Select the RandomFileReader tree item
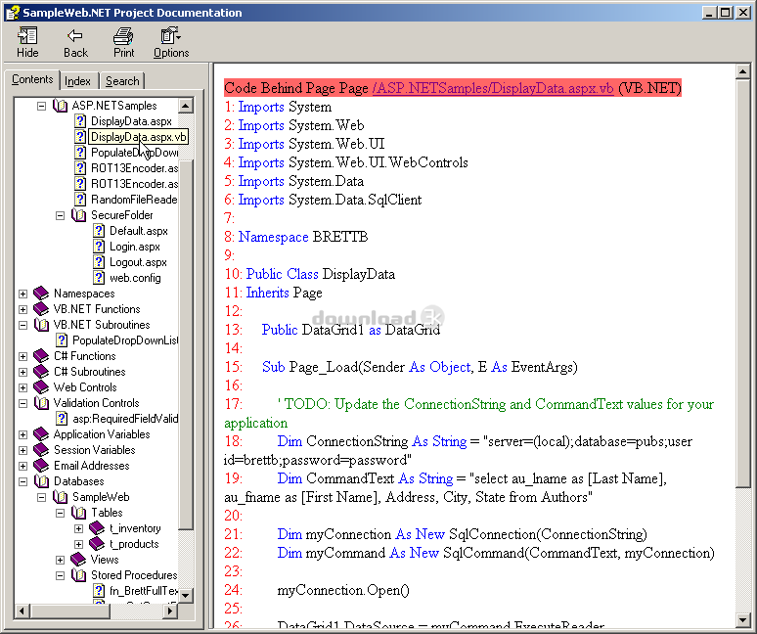 coord(134,200)
